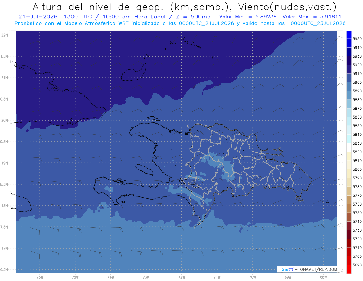Click the 5690 colorbar label
Image resolution: width=363 pixels, height=281 pixels.
[x=357, y=265]
